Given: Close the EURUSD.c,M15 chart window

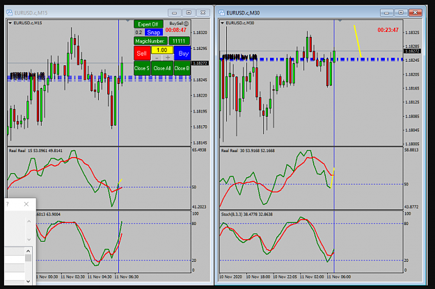Looking at the screenshot, I should 203,13.
